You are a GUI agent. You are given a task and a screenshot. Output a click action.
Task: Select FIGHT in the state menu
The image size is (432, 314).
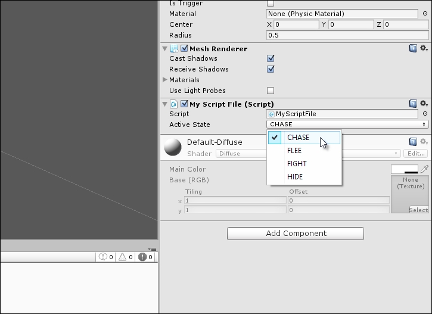coord(304,164)
